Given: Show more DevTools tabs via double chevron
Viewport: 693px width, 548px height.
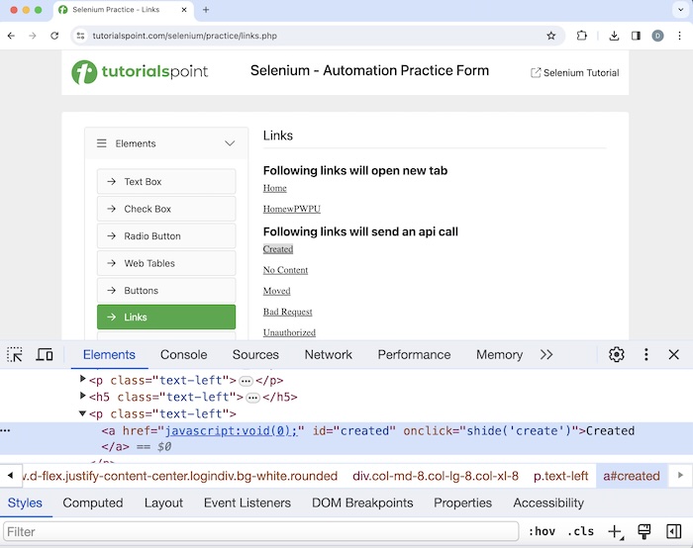Looking at the screenshot, I should tap(545, 354).
